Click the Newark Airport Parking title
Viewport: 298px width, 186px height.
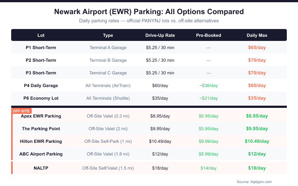(x=149, y=12)
